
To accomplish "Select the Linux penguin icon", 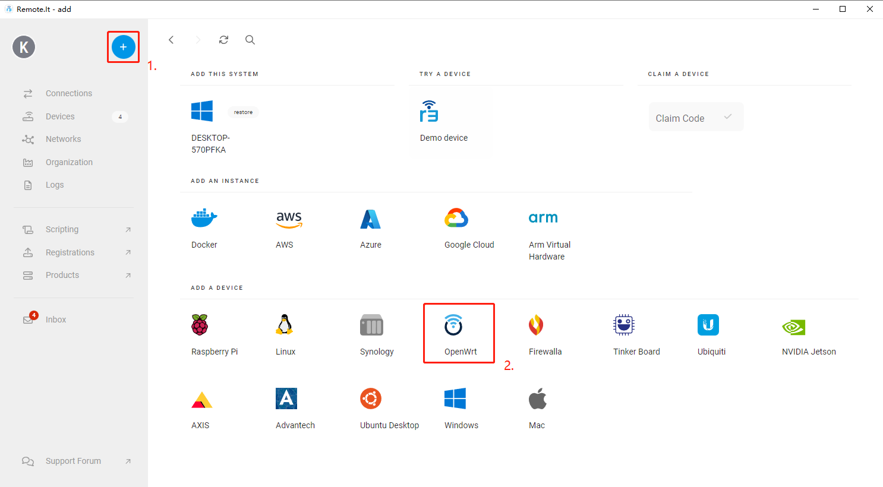I will click(285, 325).
